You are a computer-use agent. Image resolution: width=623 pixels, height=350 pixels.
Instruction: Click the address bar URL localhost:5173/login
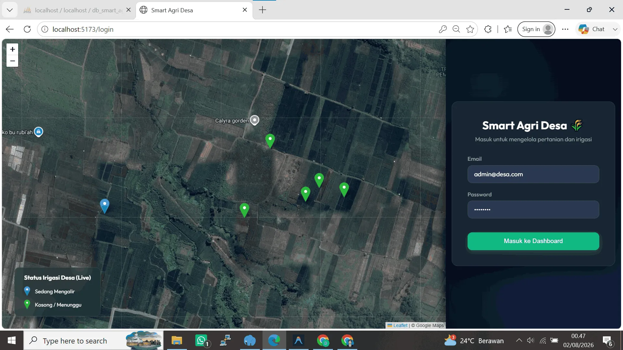point(83,29)
